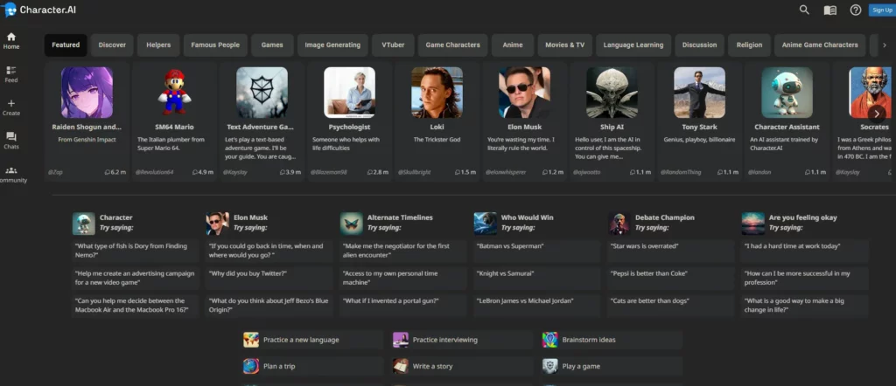Screen dimensions: 896x386
Task: Open the Language Learning tab
Action: tap(633, 45)
